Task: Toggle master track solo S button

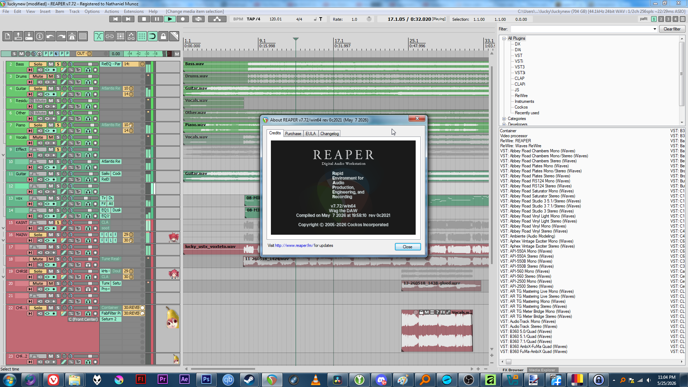Action: (14, 54)
